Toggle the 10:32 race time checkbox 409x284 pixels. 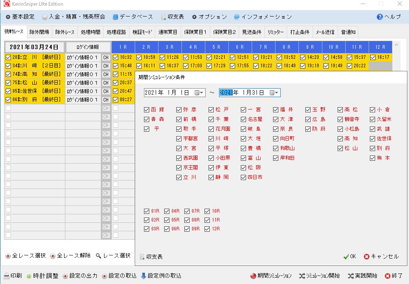click(115, 57)
